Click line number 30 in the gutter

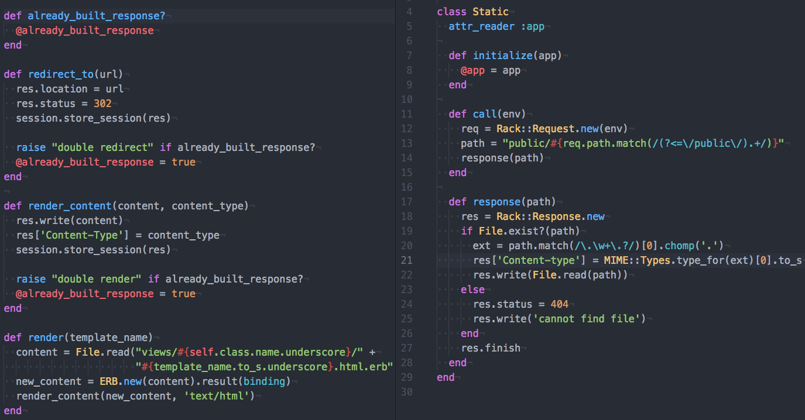click(x=407, y=392)
